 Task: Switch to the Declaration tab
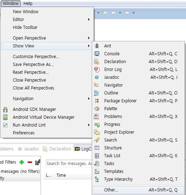click(x=57, y=149)
